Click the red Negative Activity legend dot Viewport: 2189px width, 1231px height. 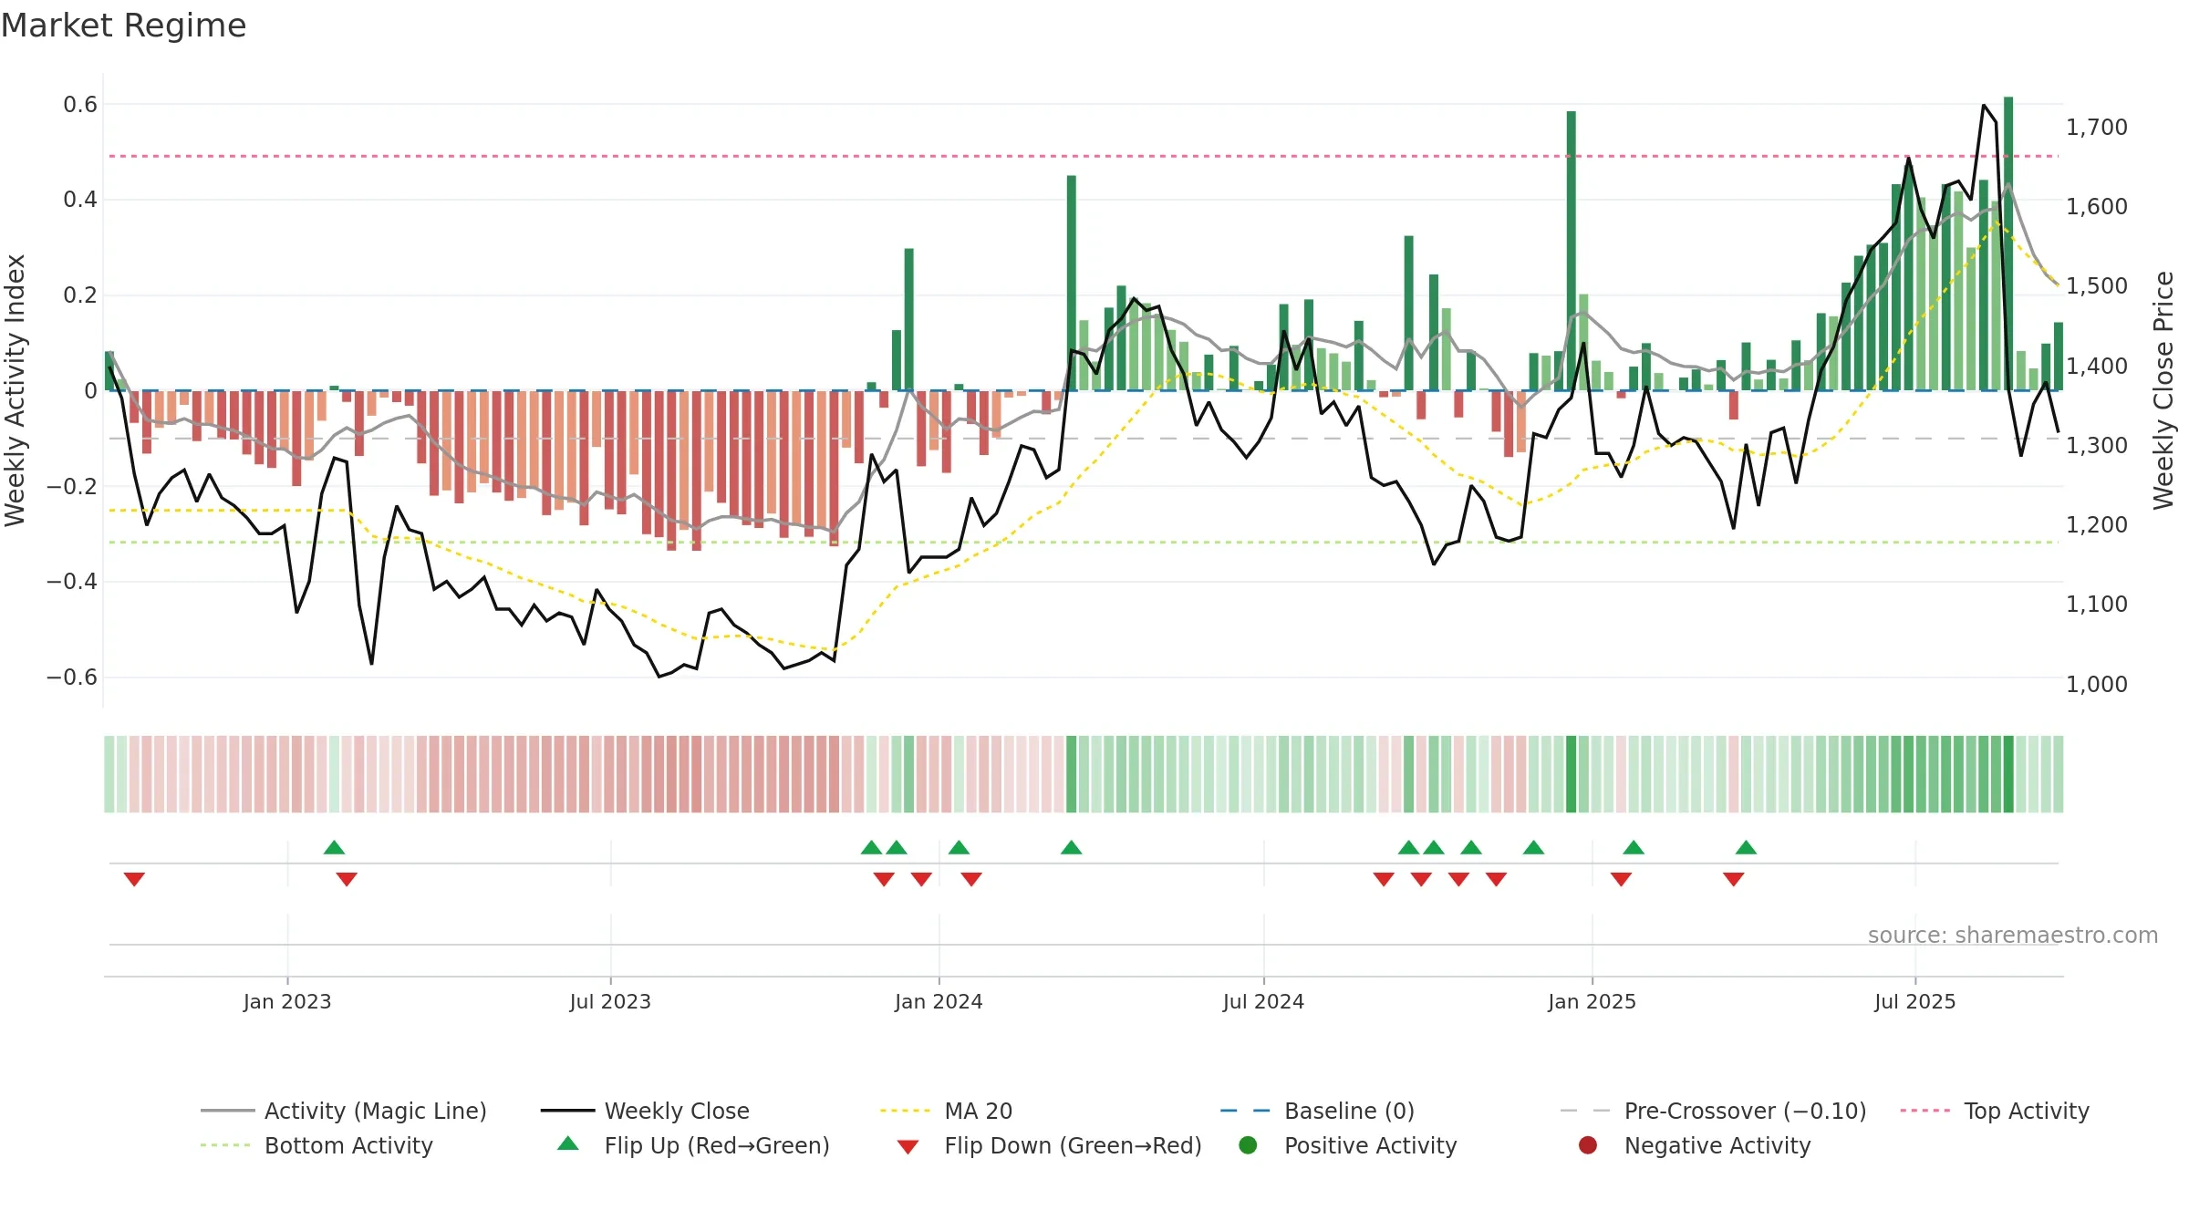click(x=1588, y=1145)
